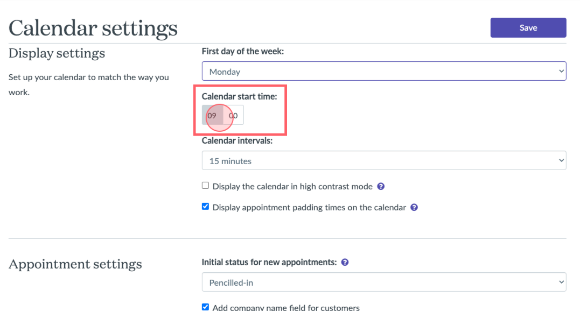Click the Save button

[528, 27]
